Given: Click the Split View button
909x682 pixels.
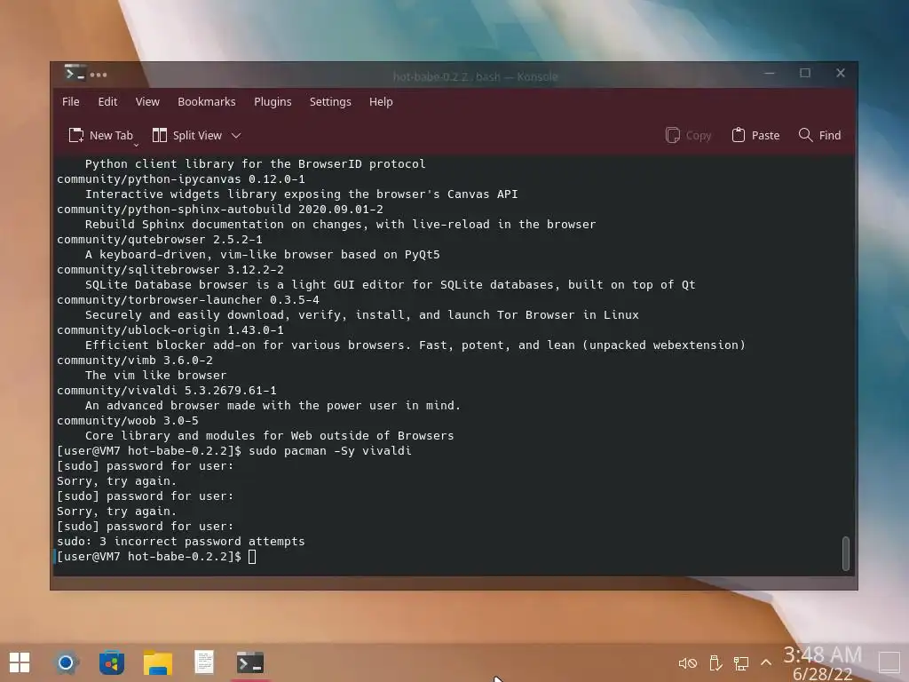Looking at the screenshot, I should click(x=186, y=135).
